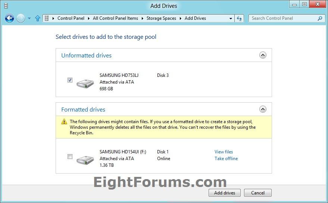The image size is (328, 203).
Task: Click the SAMSUNG HD753LJ drive icon
Action: click(85, 83)
